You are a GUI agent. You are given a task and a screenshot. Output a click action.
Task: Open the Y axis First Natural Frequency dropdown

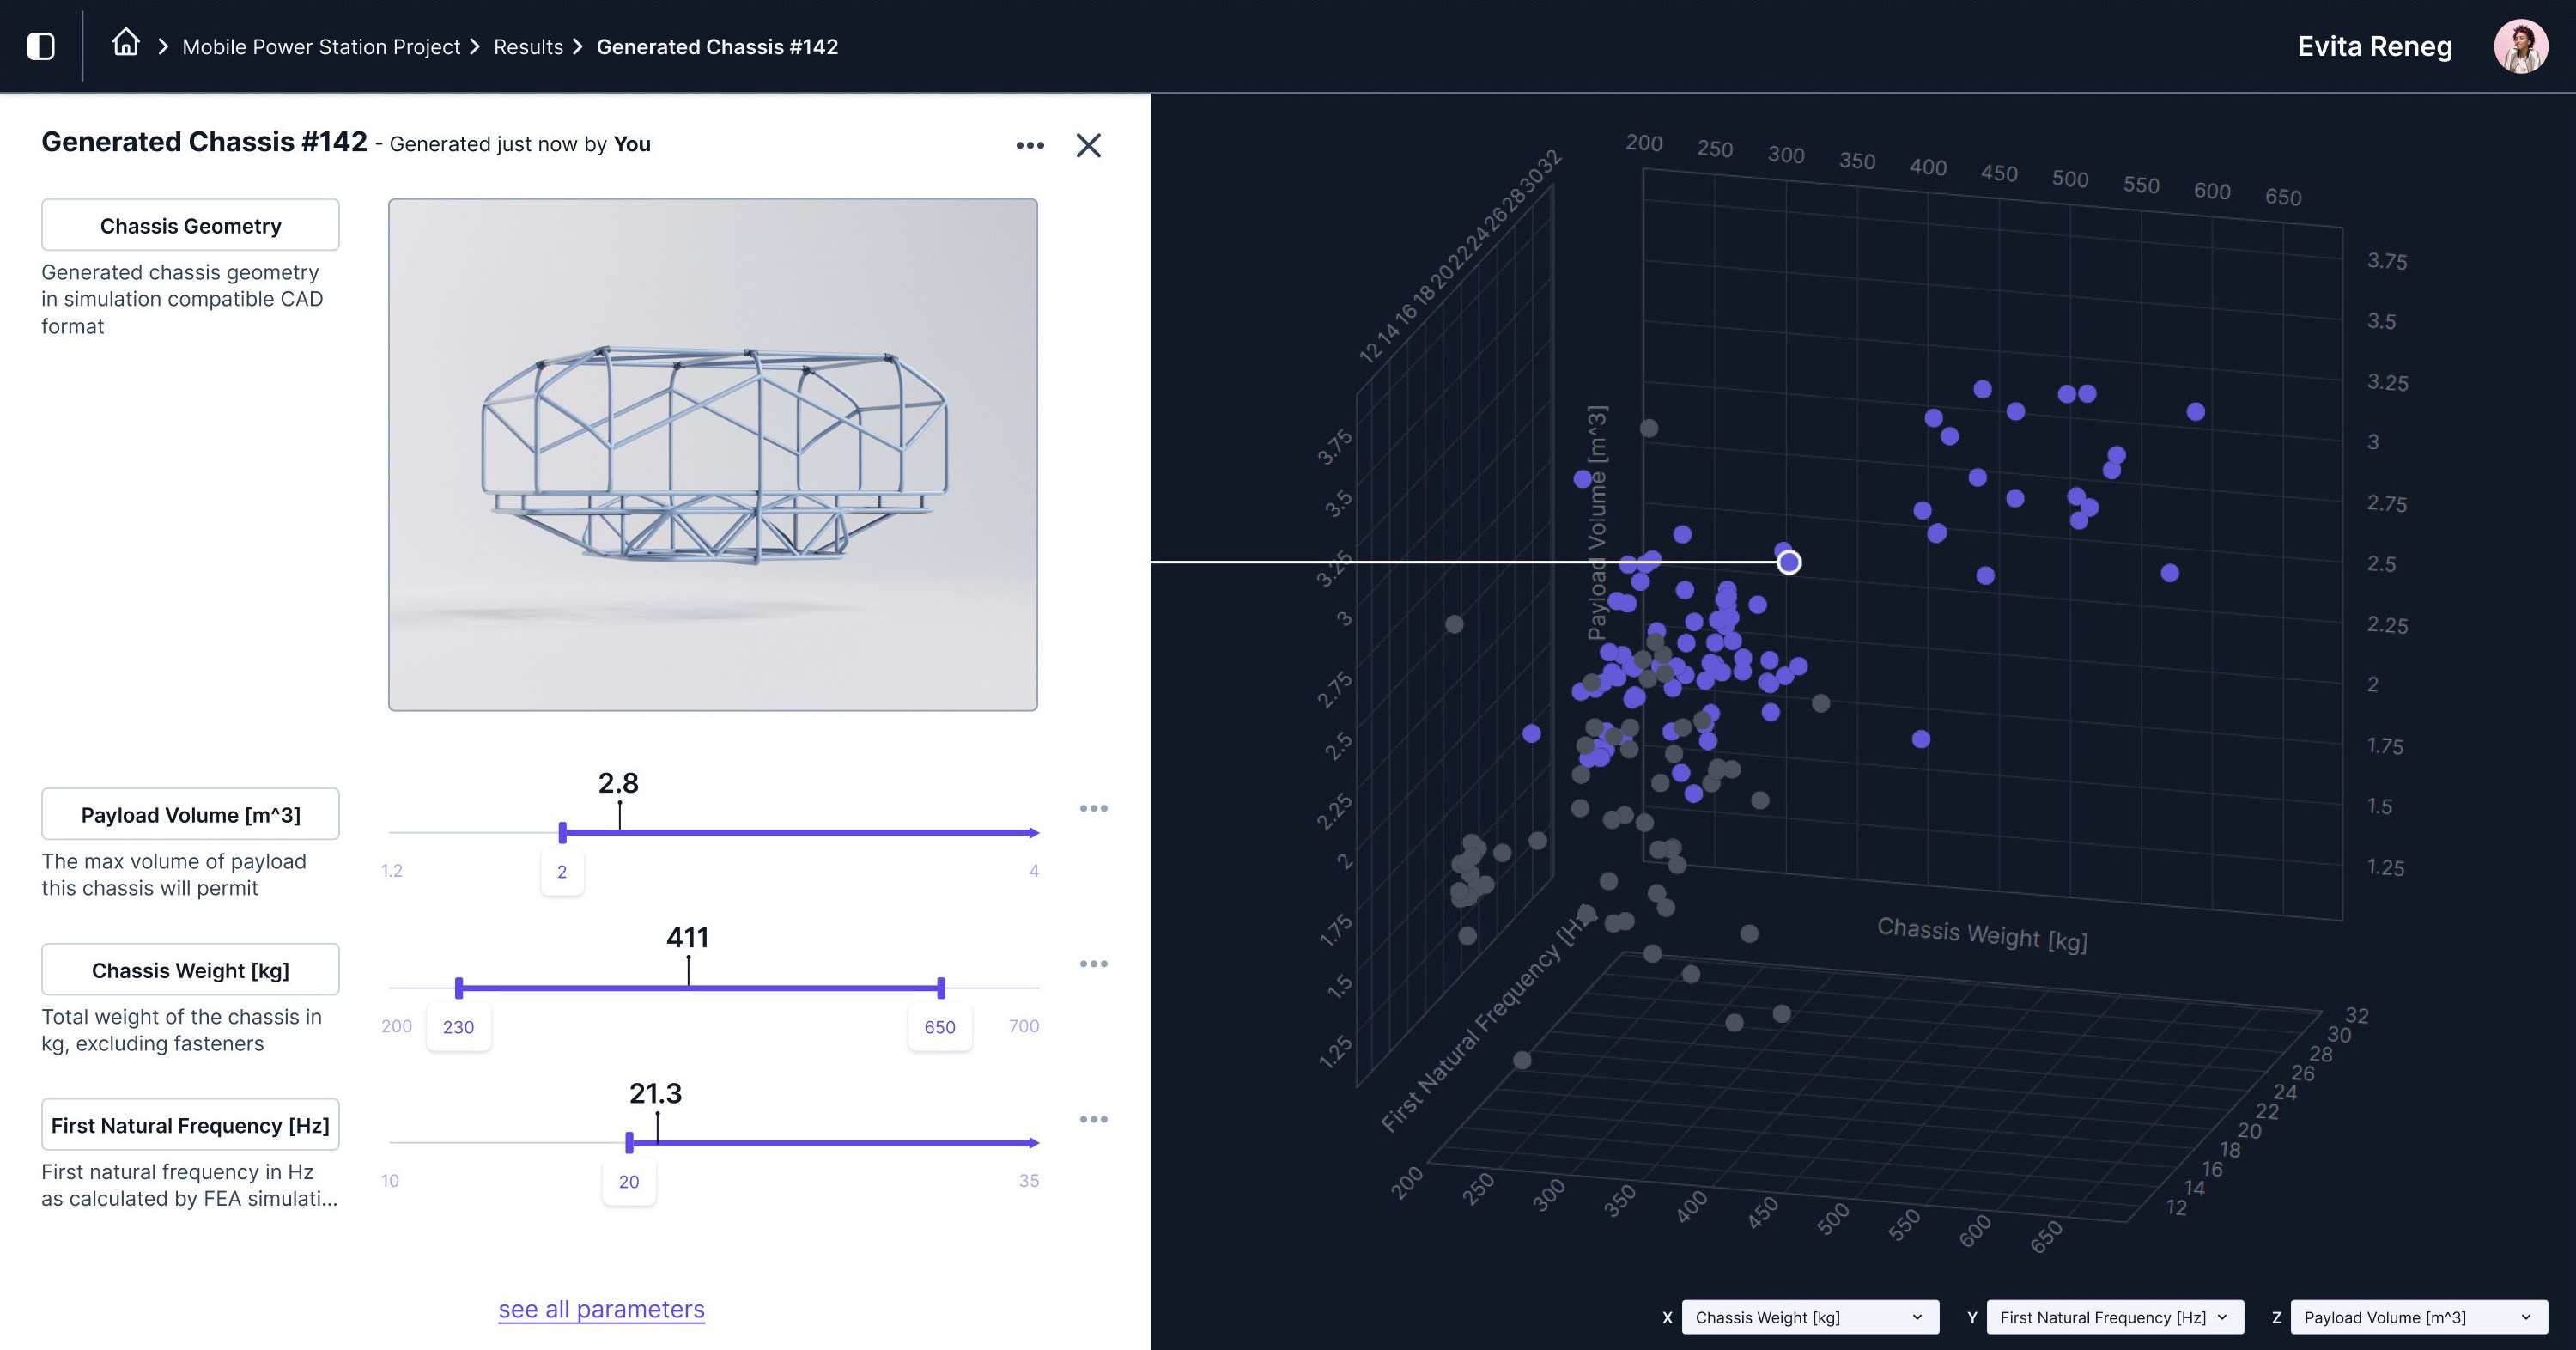tap(2114, 1317)
